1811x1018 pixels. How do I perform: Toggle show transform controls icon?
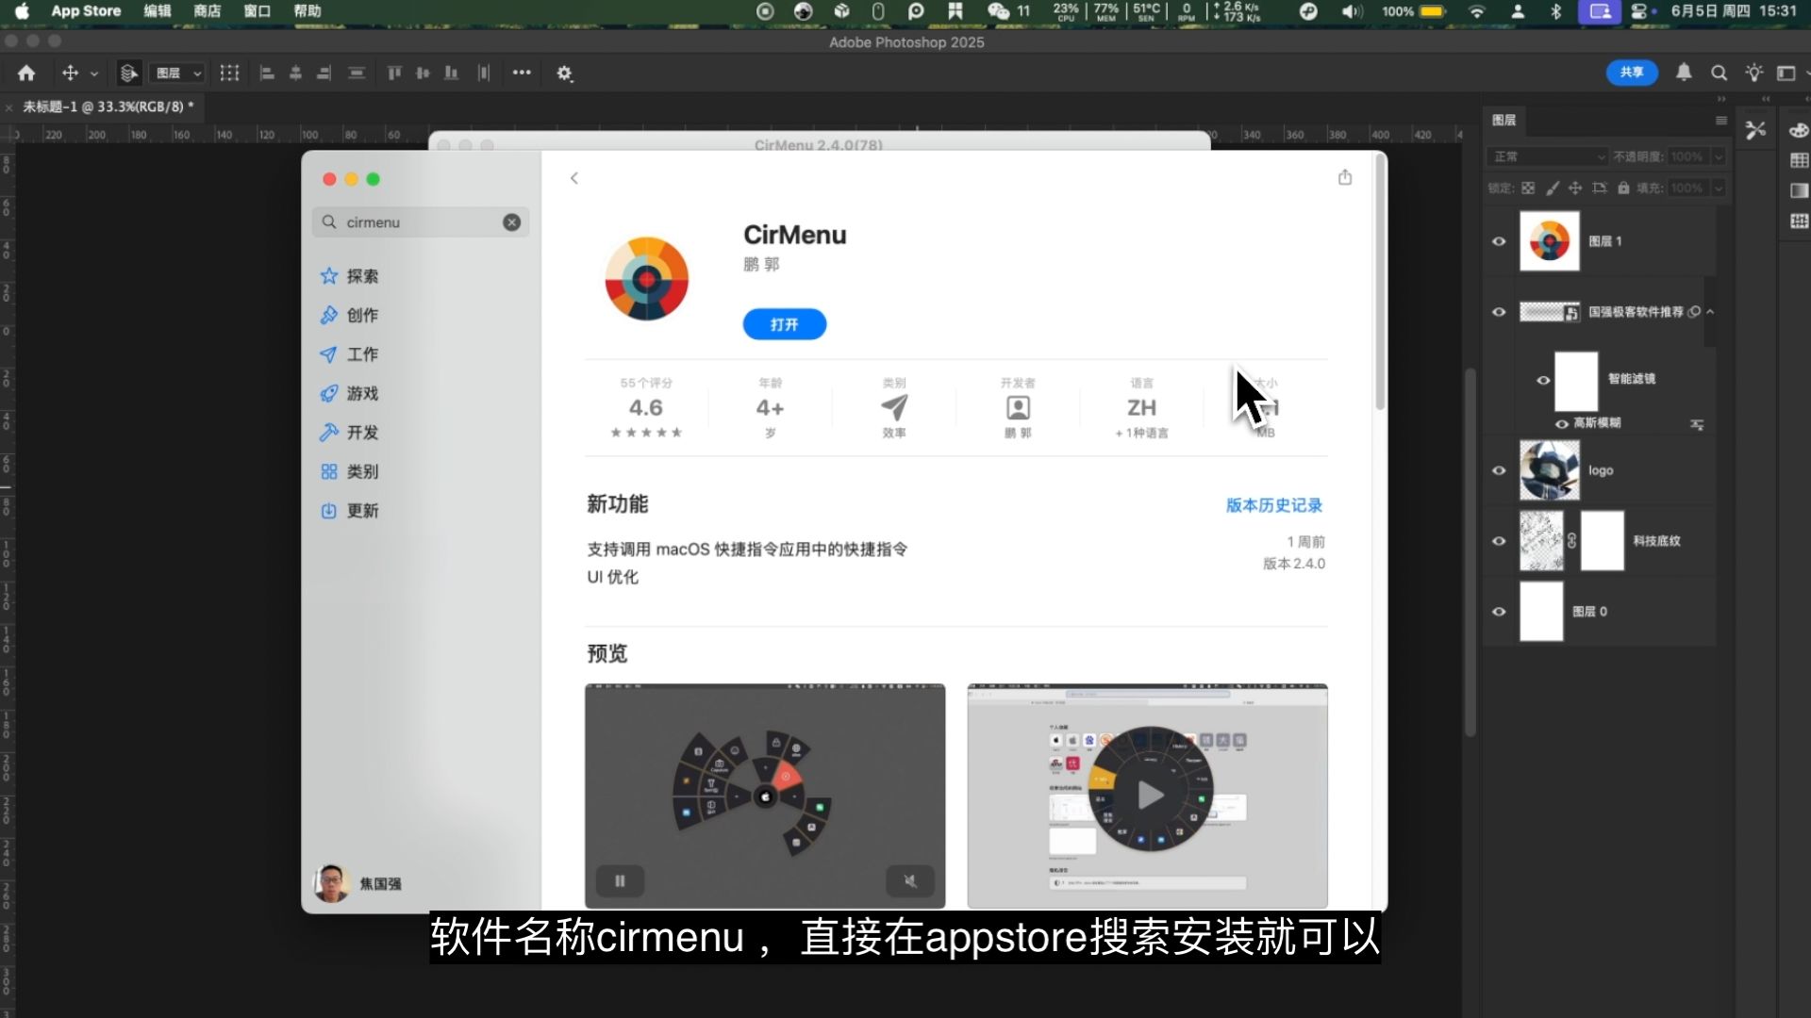click(x=229, y=73)
